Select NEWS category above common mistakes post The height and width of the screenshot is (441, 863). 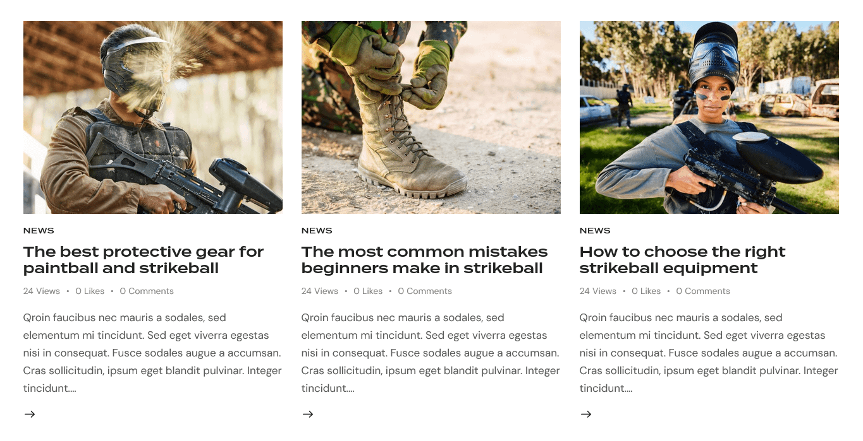[x=317, y=231]
